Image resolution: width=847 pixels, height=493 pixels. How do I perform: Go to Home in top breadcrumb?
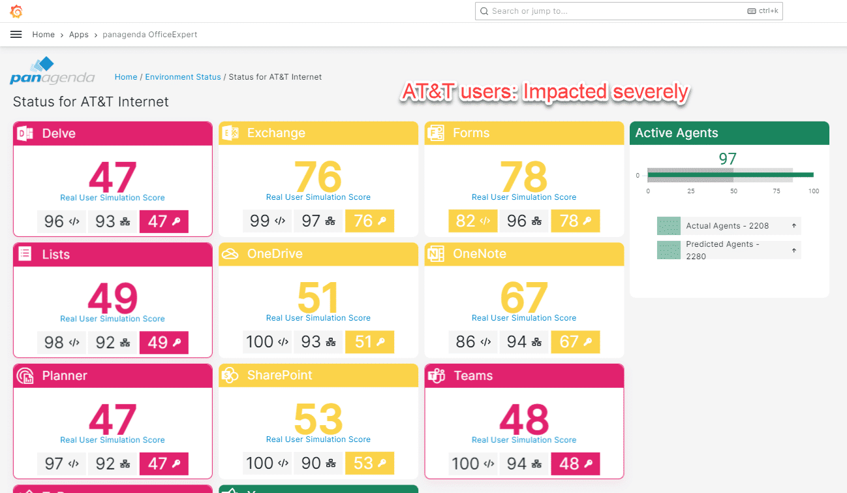(44, 35)
